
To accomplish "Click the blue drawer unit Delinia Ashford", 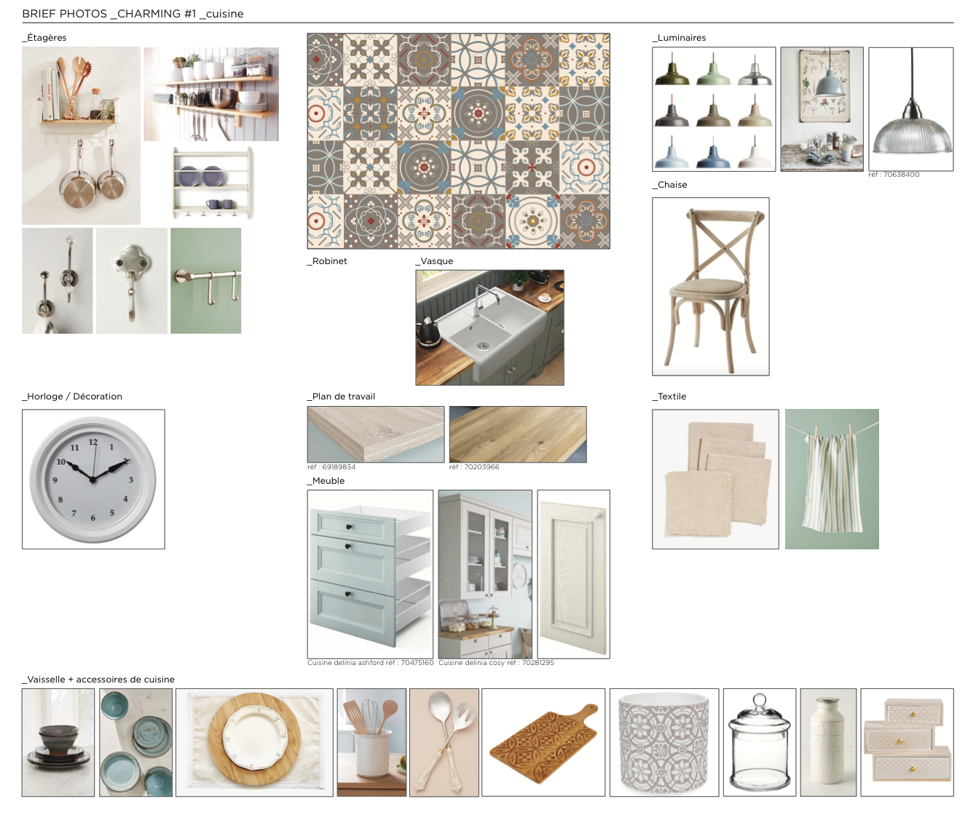I will pyautogui.click(x=370, y=574).
